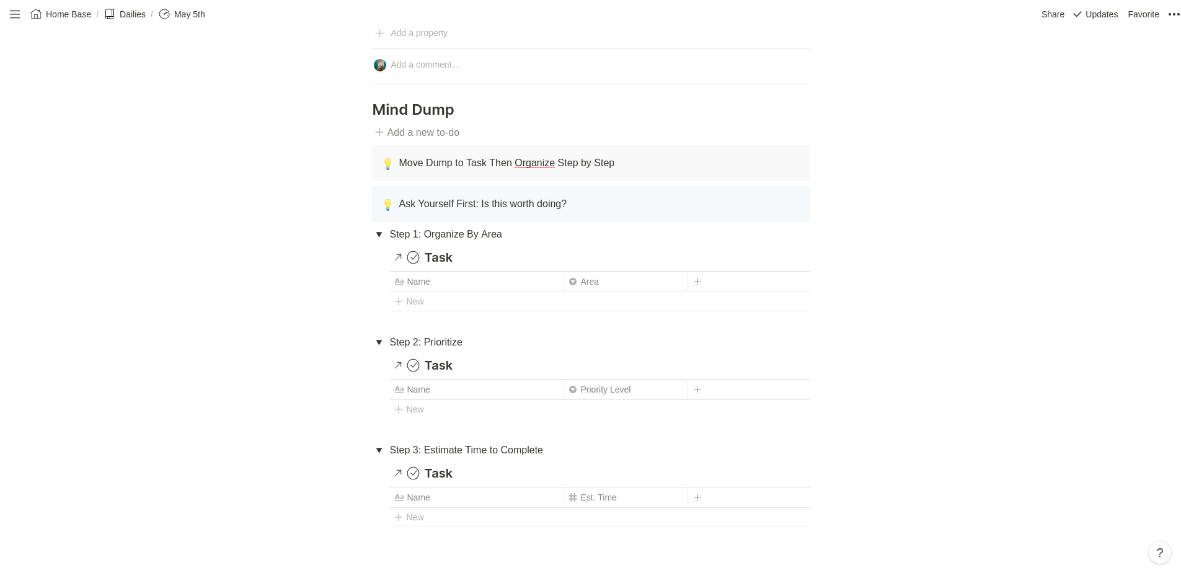Collapse Step 3: Estimate Time to Complete toggle
Viewport: 1181px width, 583px height.
pos(379,450)
